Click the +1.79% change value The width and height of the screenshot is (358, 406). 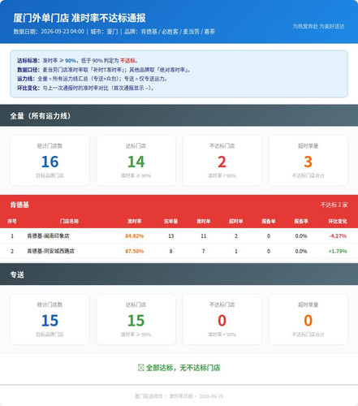tap(338, 251)
